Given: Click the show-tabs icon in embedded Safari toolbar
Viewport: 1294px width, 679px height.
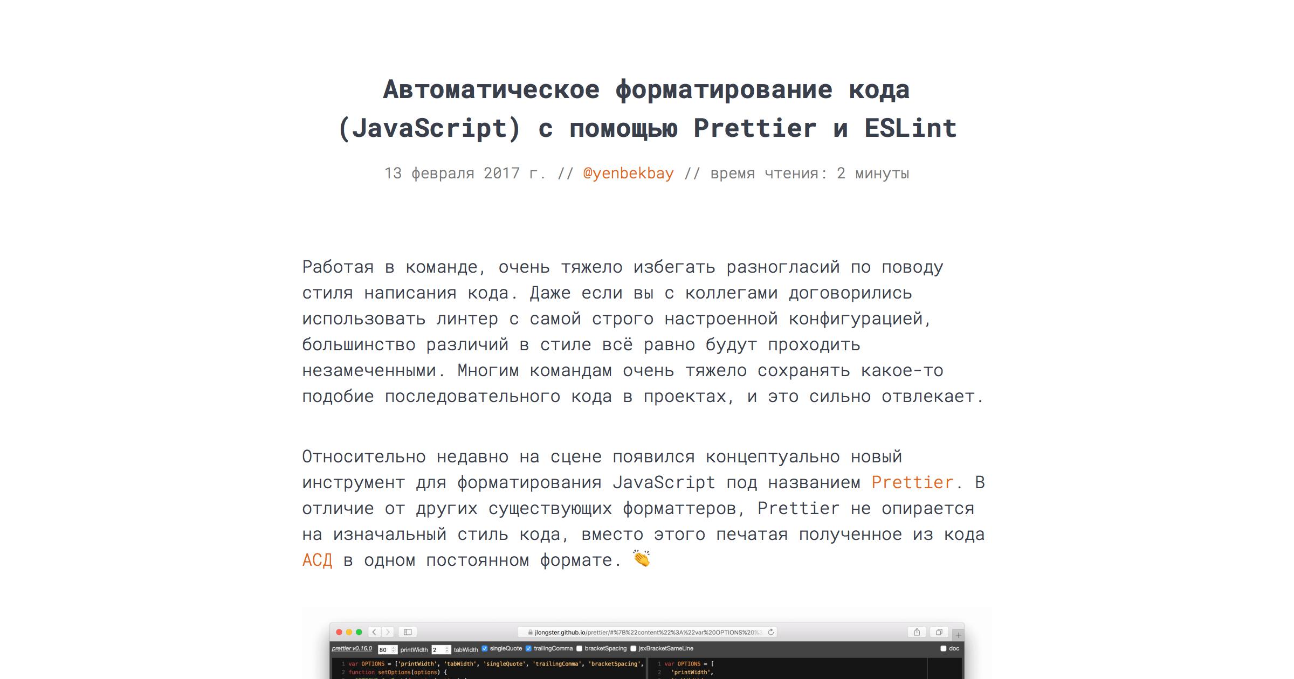Looking at the screenshot, I should click(x=939, y=632).
